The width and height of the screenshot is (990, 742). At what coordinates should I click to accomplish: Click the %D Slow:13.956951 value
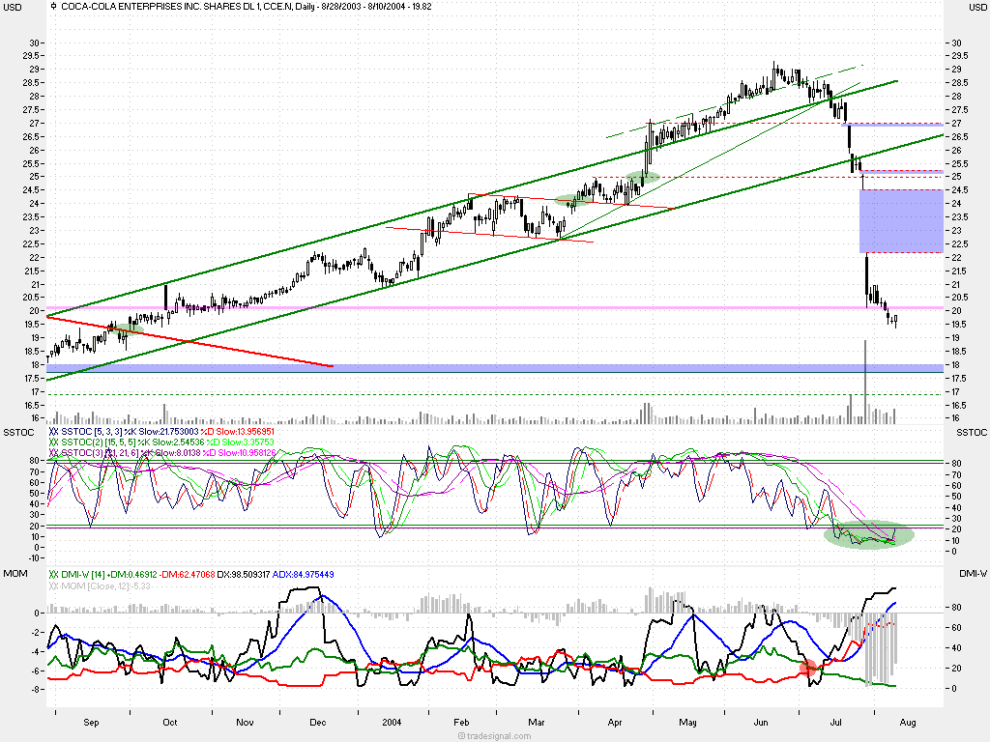click(238, 432)
